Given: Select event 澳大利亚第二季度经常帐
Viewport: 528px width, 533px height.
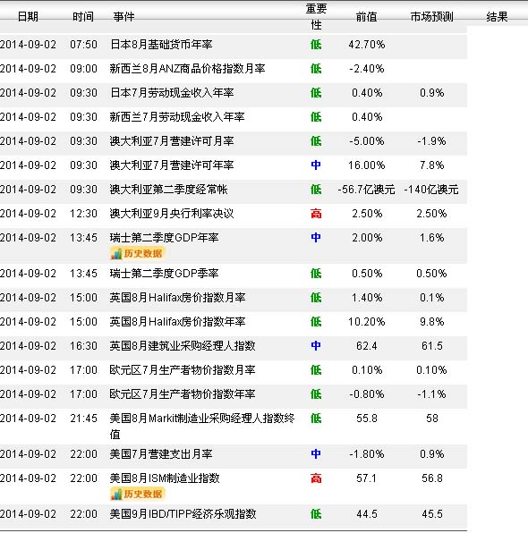Looking at the screenshot, I should point(168,190).
